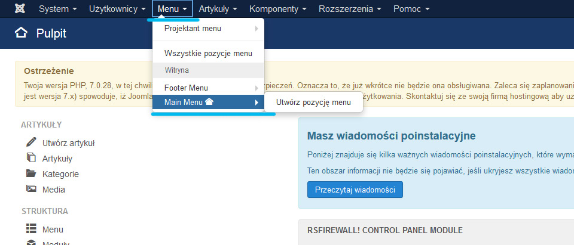Select Projektant menu entry
Screen dimensions: 574x245
(x=208, y=29)
